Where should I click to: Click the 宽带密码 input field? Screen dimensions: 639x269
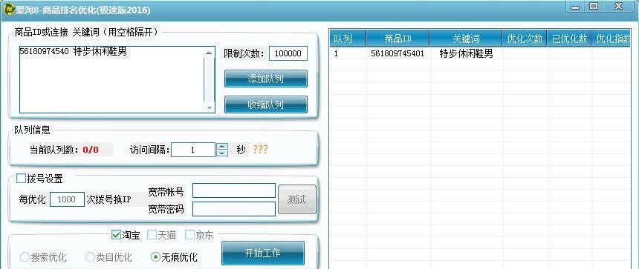234,209
